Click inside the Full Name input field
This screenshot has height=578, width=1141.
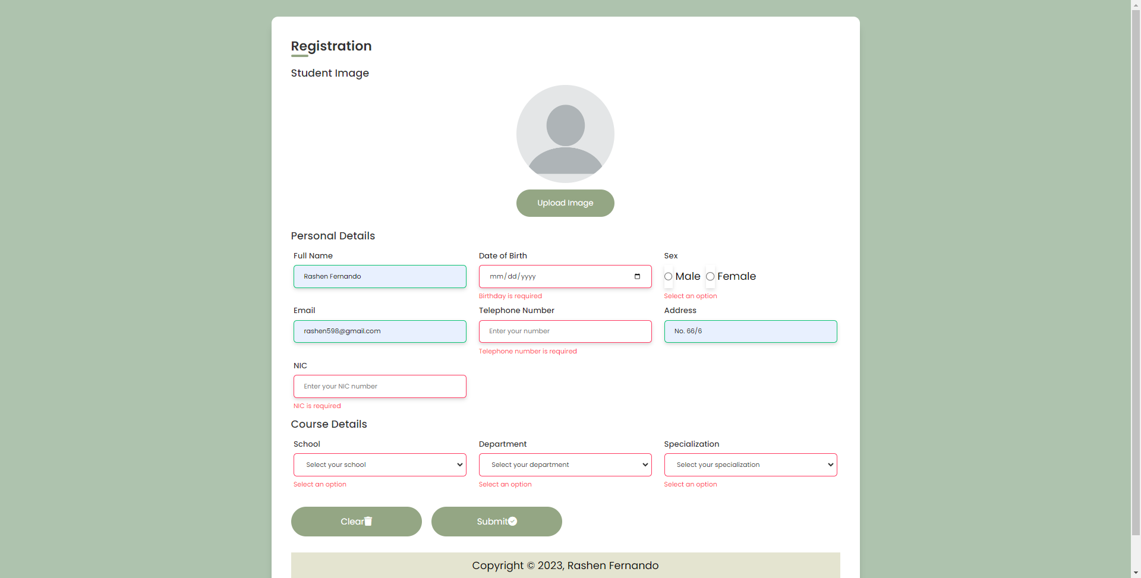tap(380, 276)
